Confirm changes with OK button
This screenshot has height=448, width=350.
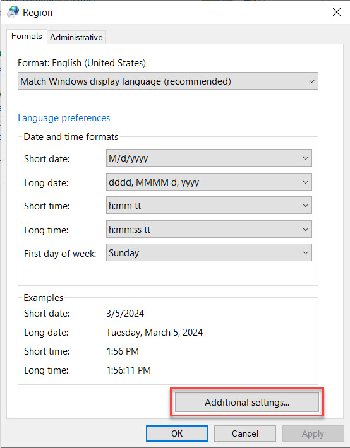(x=177, y=433)
